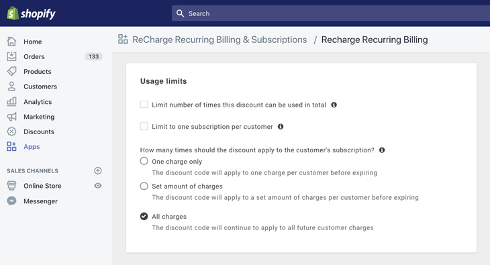The image size is (490, 265).
Task: Open the Products section
Action: [x=37, y=72]
